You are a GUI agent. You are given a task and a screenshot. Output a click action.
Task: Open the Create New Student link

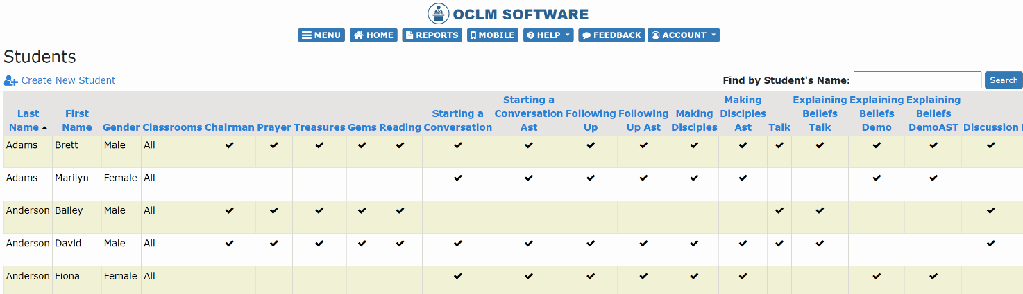pyautogui.click(x=68, y=80)
